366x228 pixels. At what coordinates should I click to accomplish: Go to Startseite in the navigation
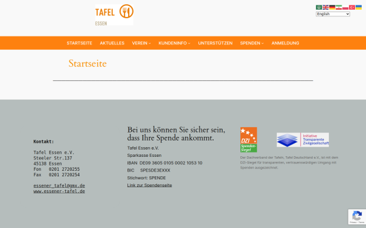pyautogui.click(x=79, y=43)
